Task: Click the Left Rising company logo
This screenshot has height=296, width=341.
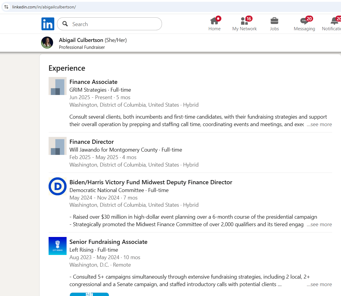Action: point(58,246)
